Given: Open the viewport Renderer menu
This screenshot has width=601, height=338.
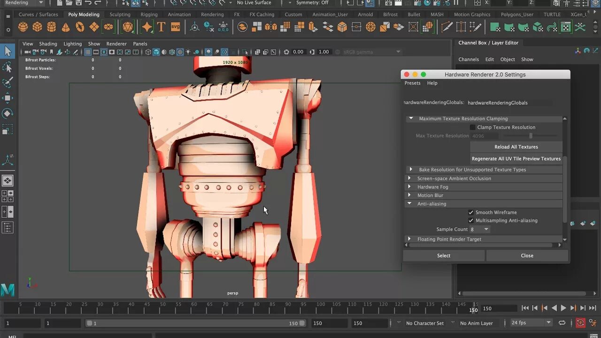Looking at the screenshot, I should (x=116, y=44).
